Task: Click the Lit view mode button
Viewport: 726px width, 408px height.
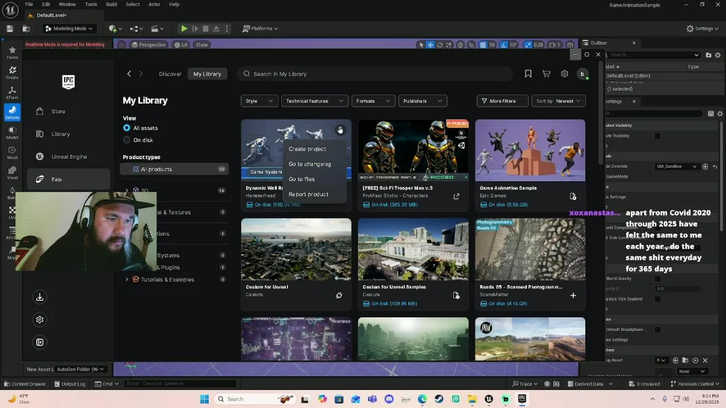Action: coord(181,45)
